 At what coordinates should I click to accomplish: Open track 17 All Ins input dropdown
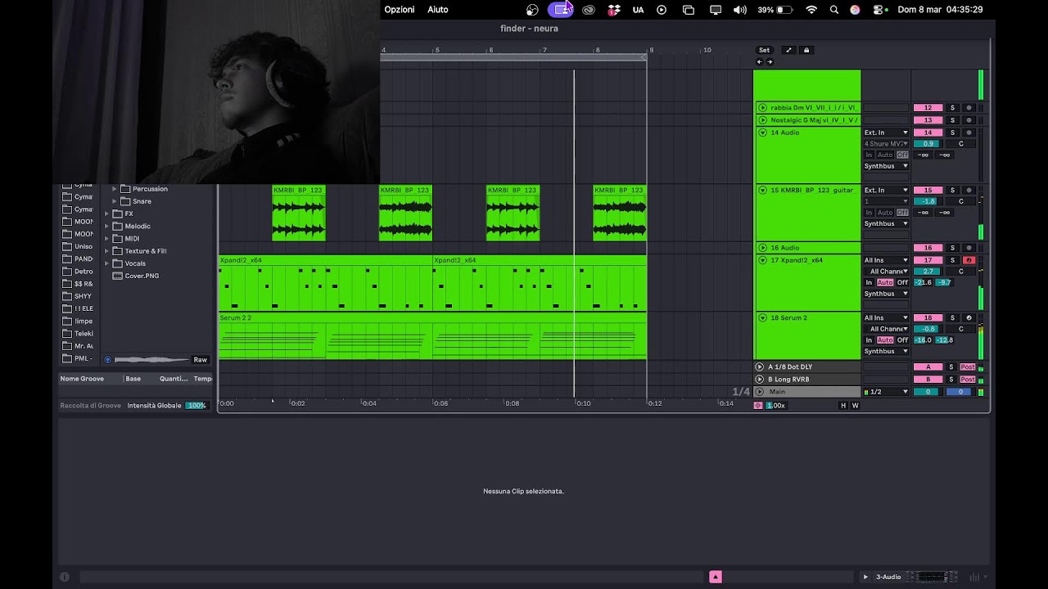pyautogui.click(x=886, y=260)
